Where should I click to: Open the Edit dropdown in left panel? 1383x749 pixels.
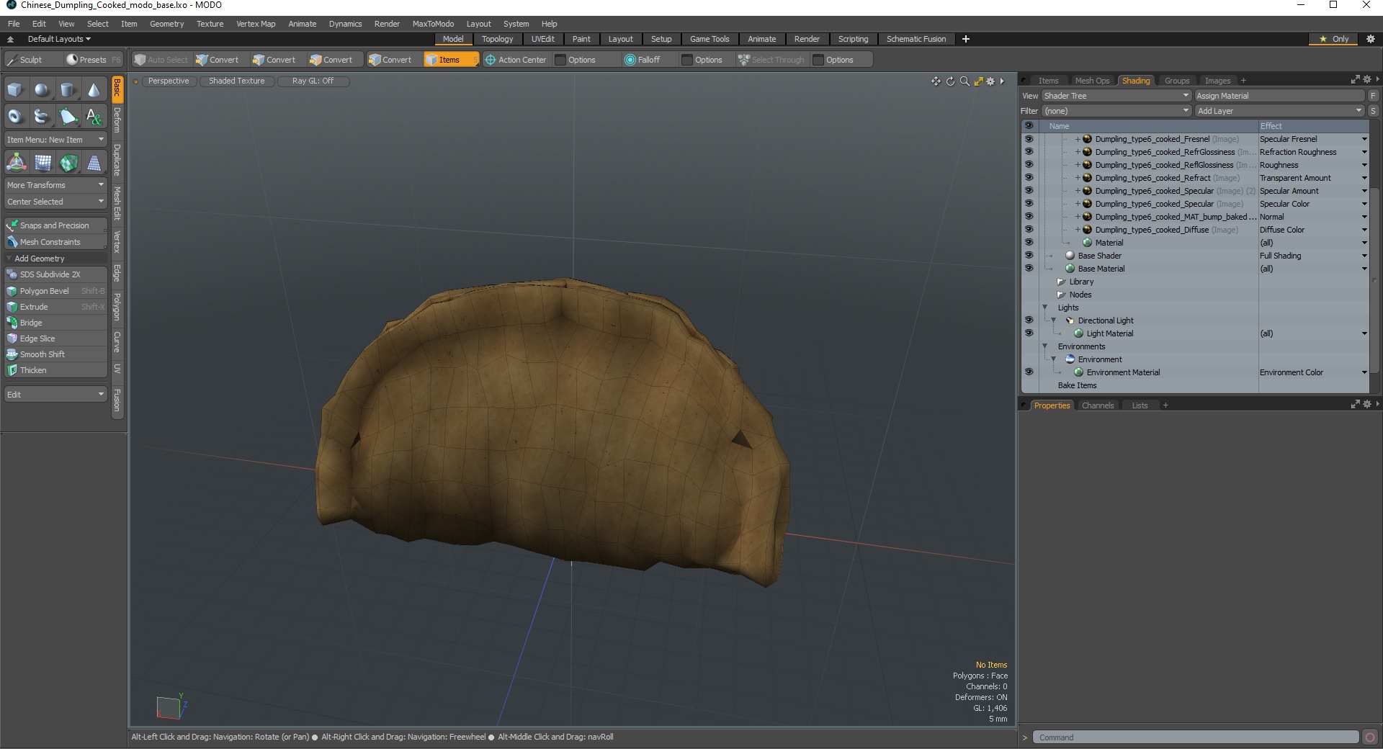tap(55, 395)
